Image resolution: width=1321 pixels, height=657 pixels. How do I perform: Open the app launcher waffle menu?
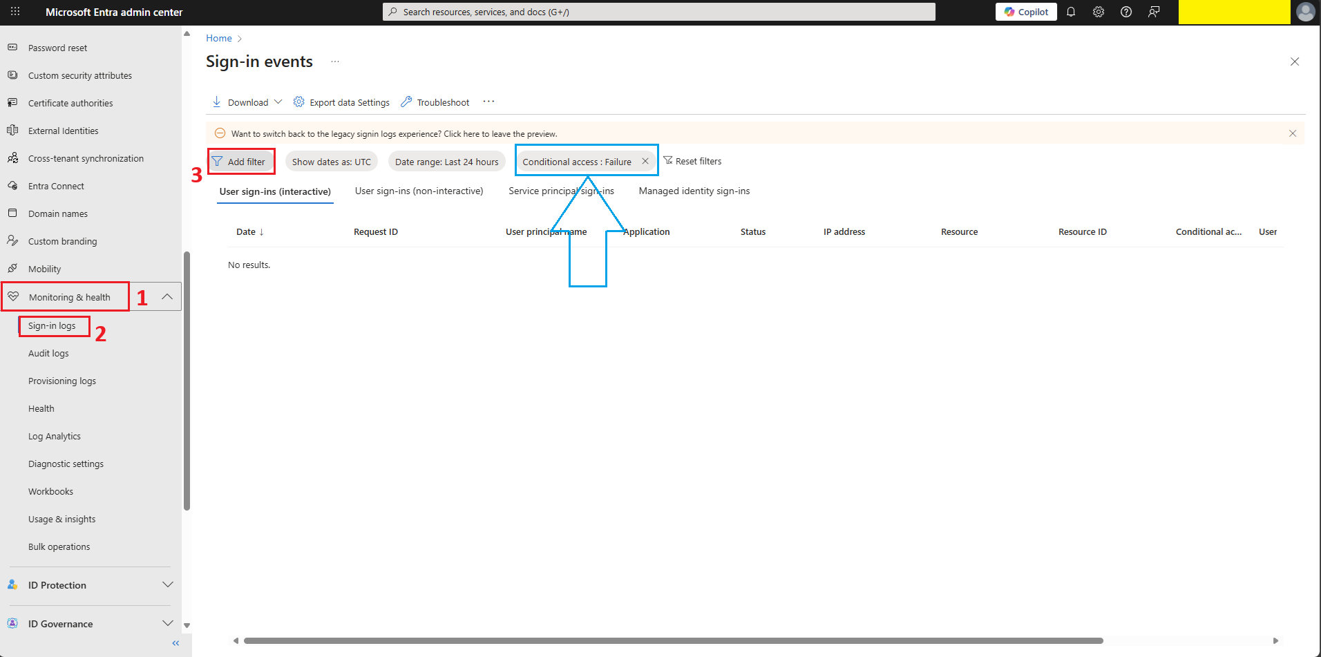coord(15,12)
